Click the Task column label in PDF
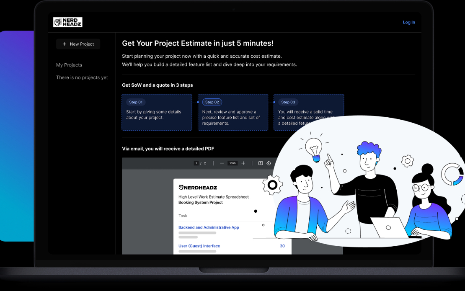The image size is (465, 291). 183,216
